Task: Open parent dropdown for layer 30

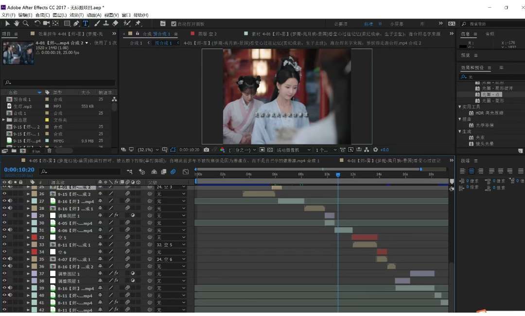Action: click(170, 223)
